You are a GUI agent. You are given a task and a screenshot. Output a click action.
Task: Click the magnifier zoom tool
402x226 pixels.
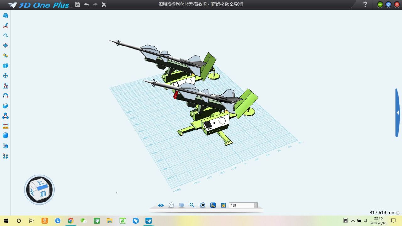tap(192, 205)
